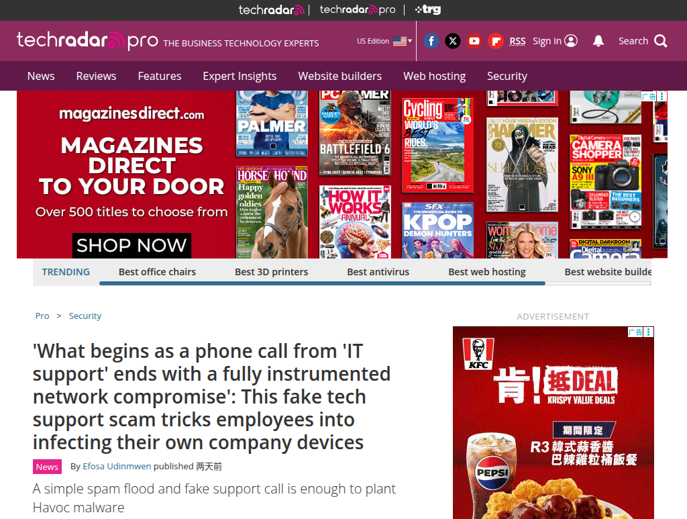
Task: Click the Security breadcrumb link
Action: pos(85,316)
